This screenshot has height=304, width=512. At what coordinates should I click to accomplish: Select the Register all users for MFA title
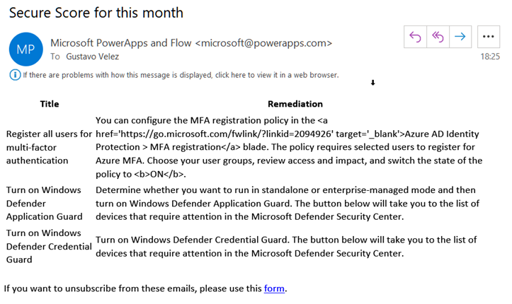click(x=49, y=147)
